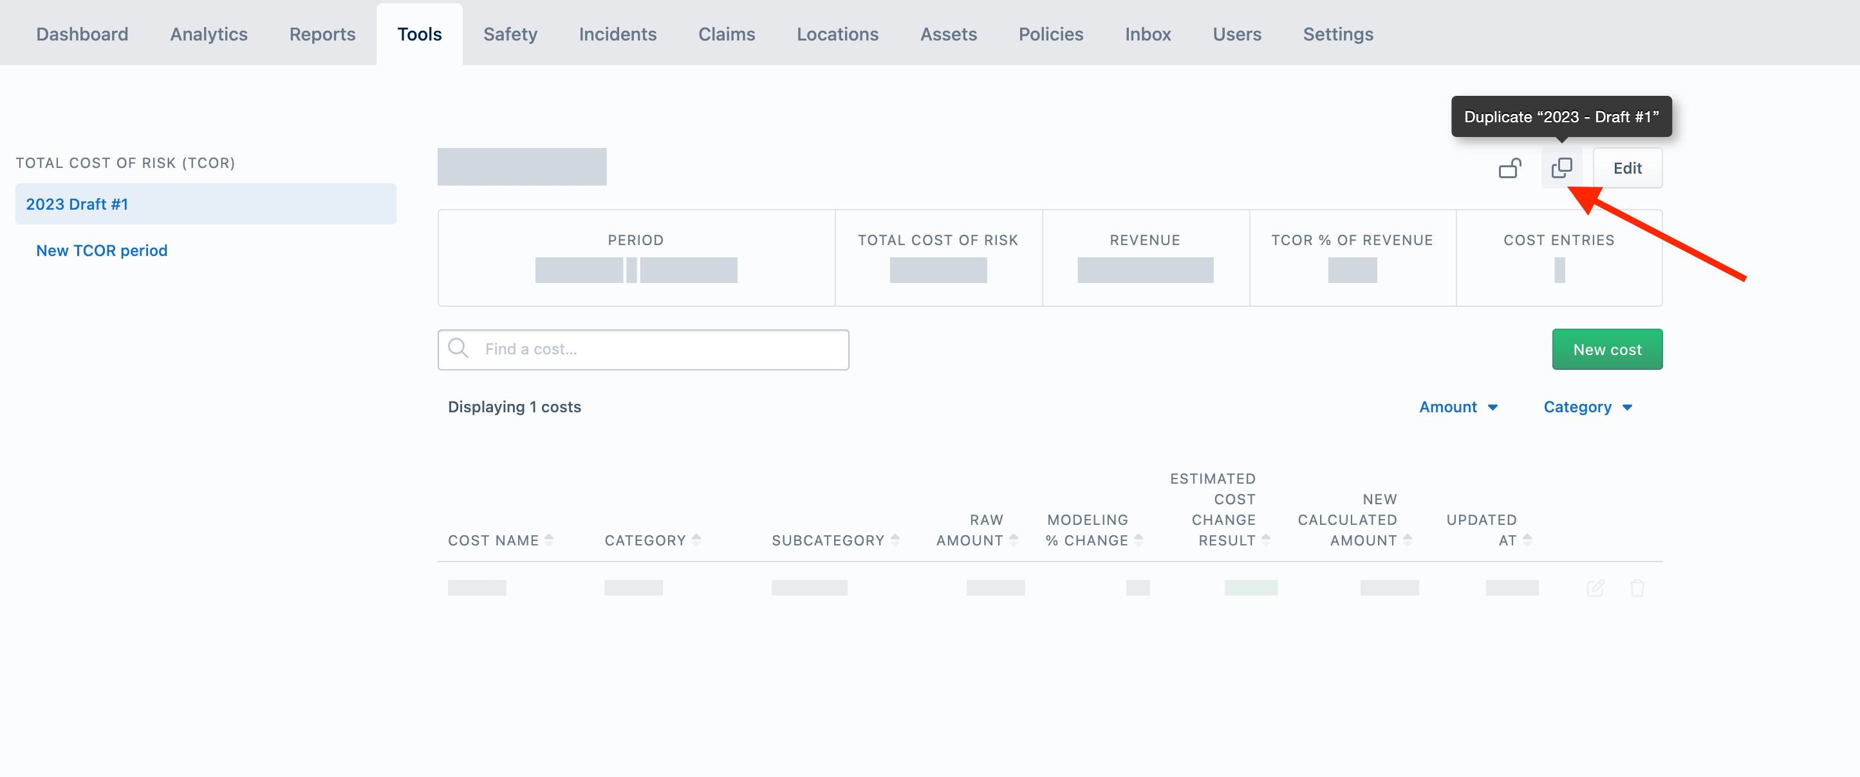Click the green New cost button
Screen dimensions: 1860x777
pos(1607,349)
